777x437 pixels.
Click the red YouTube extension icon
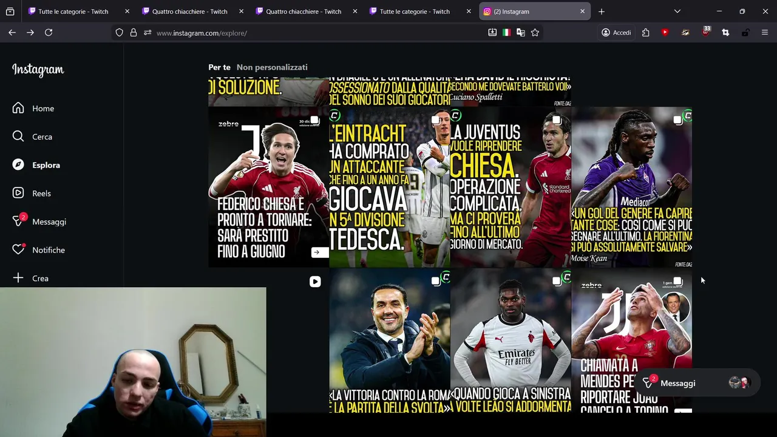[665, 33]
